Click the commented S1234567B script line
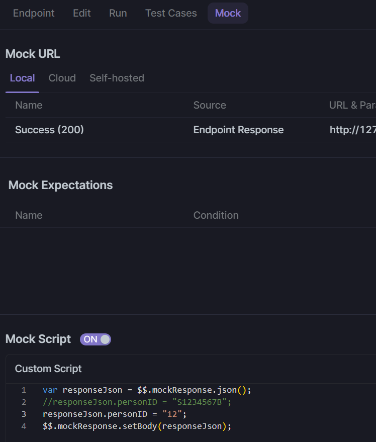Image resolution: width=376 pixels, height=442 pixels. [137, 402]
